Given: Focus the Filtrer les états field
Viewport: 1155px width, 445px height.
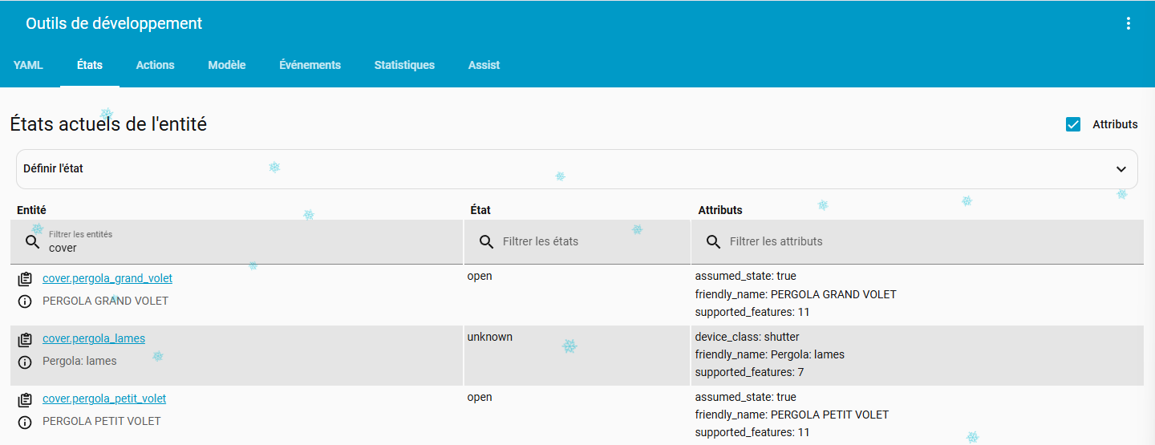Looking at the screenshot, I should tap(586, 241).
